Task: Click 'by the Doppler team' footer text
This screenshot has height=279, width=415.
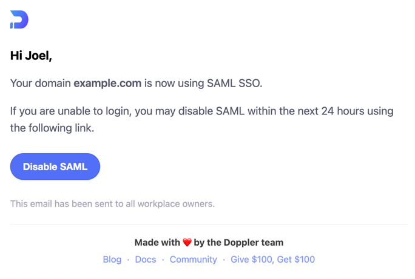Action: click(238, 242)
